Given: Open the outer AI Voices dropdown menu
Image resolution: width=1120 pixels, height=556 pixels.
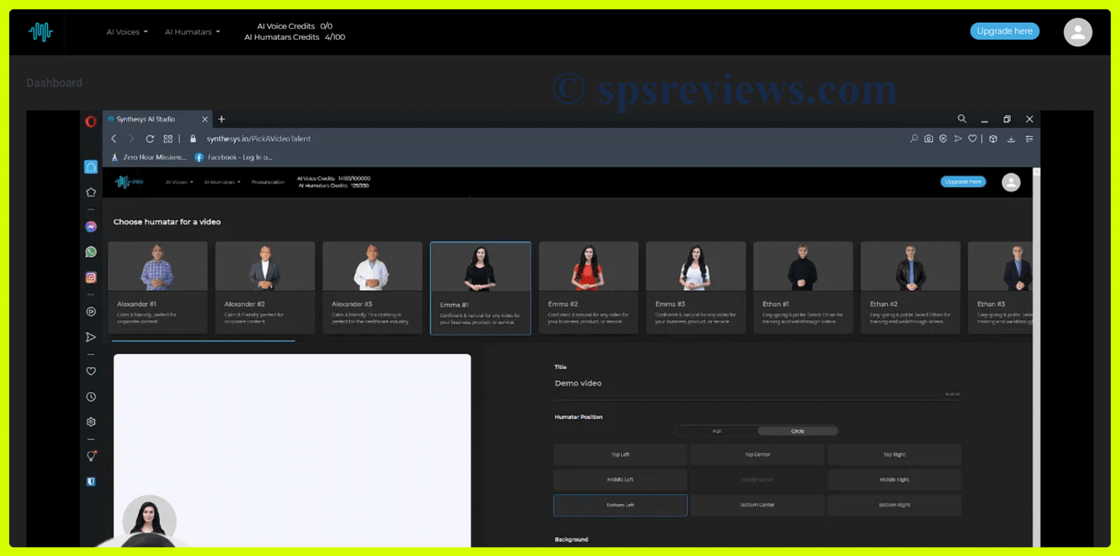Looking at the screenshot, I should click(x=127, y=32).
